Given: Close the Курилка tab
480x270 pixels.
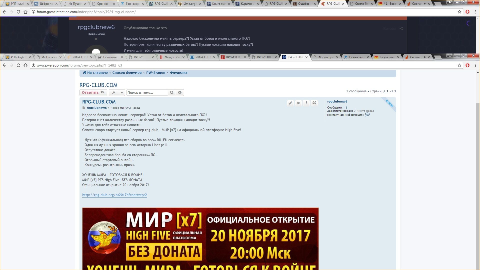Looking at the screenshot, I should [257, 4].
